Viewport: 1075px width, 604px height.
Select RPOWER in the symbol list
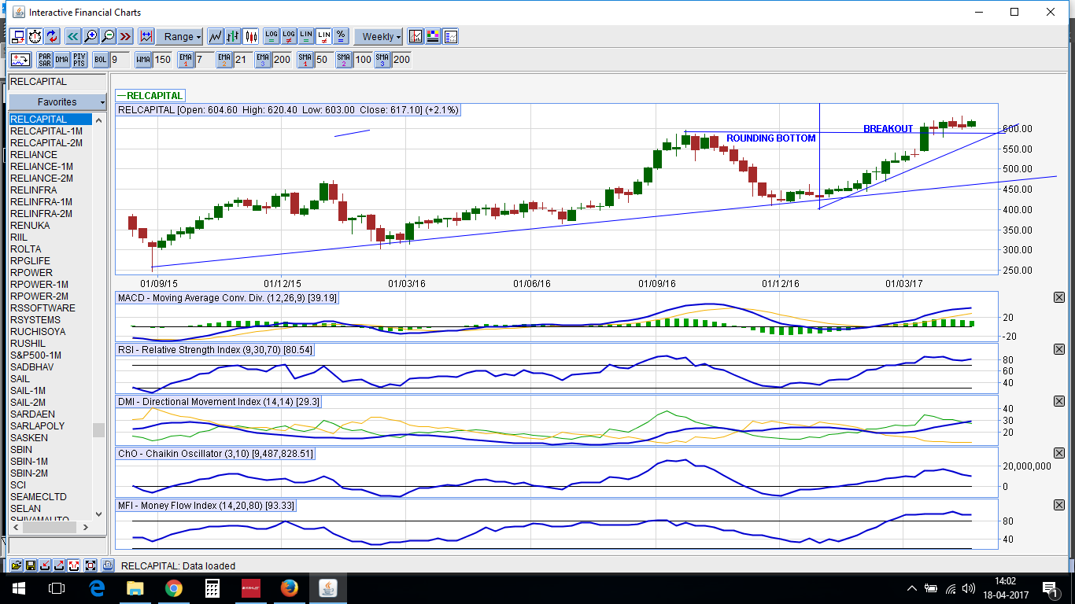click(50, 273)
